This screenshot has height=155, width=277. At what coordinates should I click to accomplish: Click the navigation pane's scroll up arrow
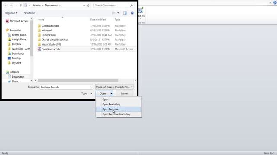tap(32, 19)
